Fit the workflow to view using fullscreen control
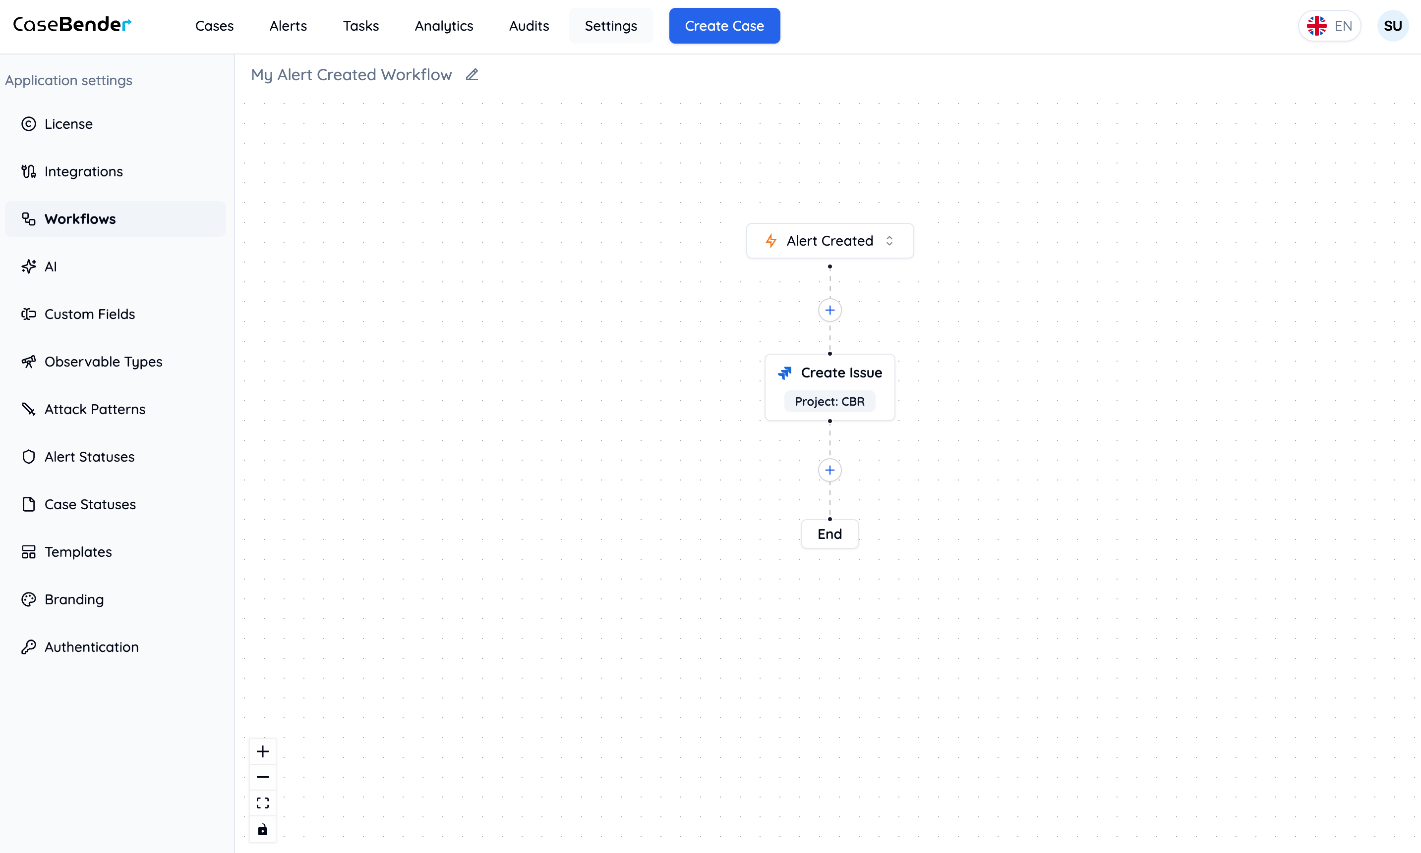Screen dimensions: 1421x853 click(262, 803)
